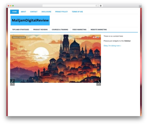Select the third slider pagination dot
The width and height of the screenshot is (148, 125).
click(98, 37)
